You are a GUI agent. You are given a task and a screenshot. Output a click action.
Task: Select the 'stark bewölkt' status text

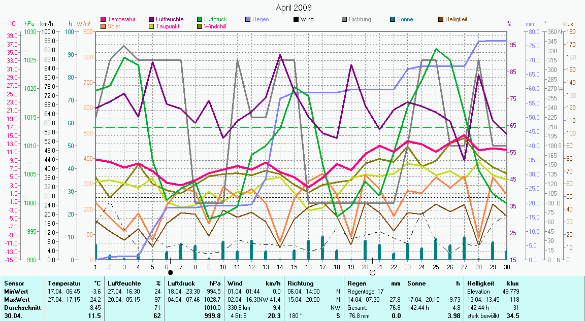[482, 315]
